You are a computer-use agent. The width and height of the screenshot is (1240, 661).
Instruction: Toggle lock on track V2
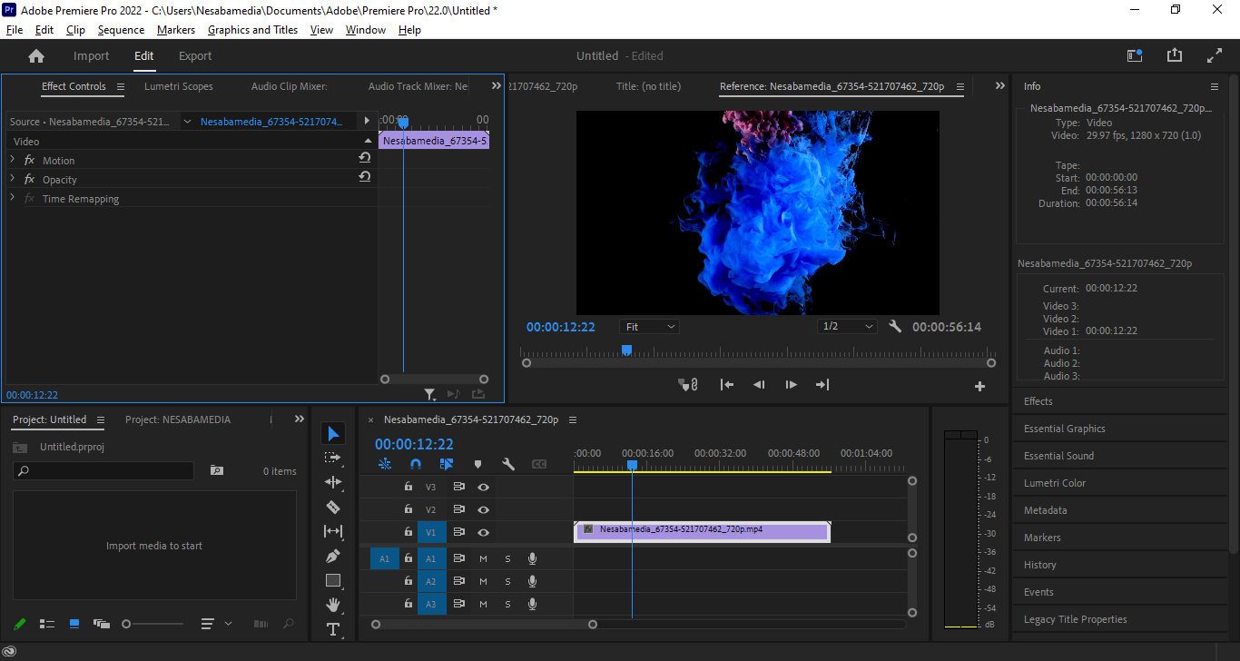[x=408, y=509]
